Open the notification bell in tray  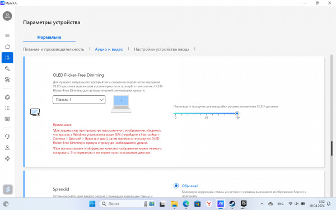329,204
